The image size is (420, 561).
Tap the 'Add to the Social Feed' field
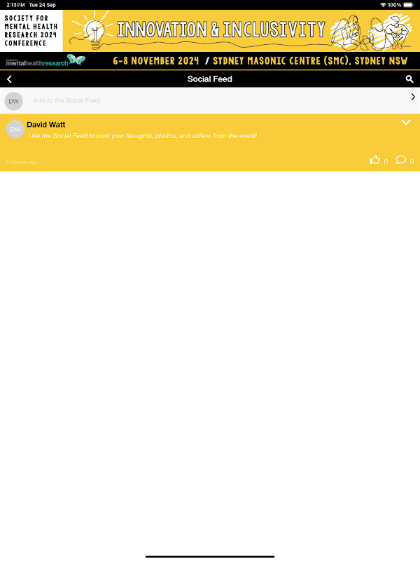[x=209, y=100]
